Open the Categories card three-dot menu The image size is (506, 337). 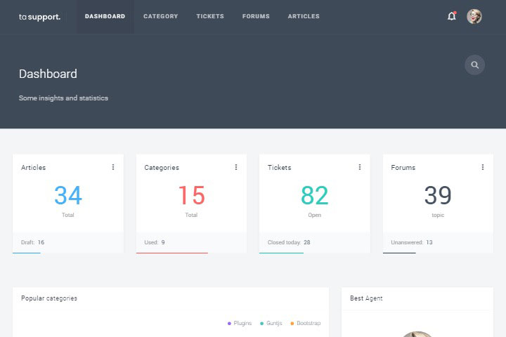[236, 167]
